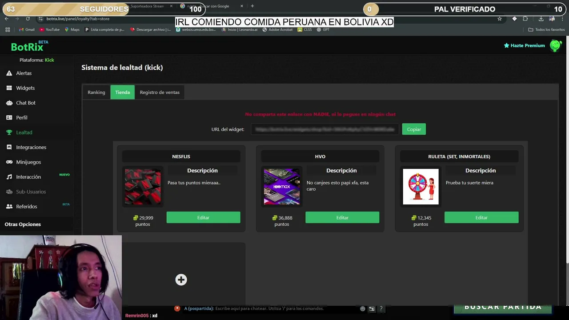Image resolution: width=569 pixels, height=320 pixels.
Task: Open the green user avatar menu
Action: tap(555, 45)
